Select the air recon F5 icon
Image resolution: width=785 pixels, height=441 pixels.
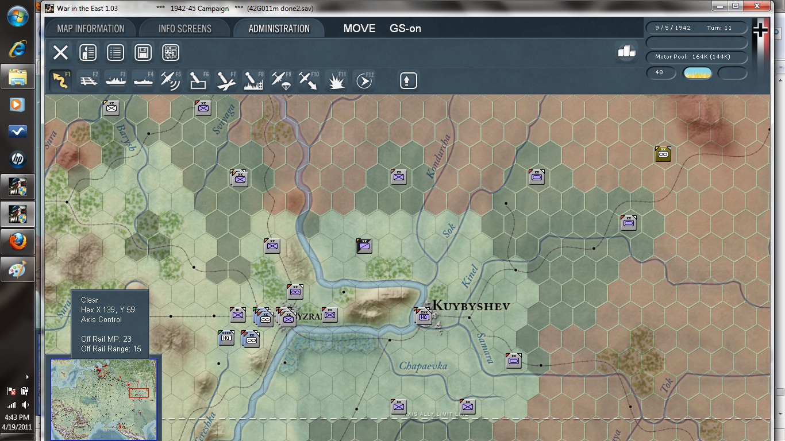171,80
